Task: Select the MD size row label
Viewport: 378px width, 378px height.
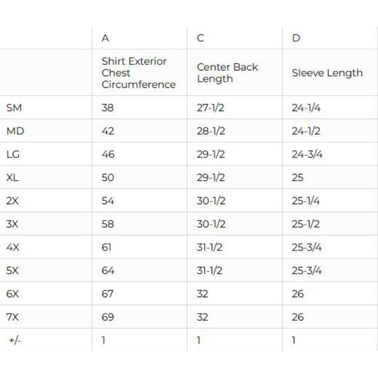Action: [x=15, y=131]
